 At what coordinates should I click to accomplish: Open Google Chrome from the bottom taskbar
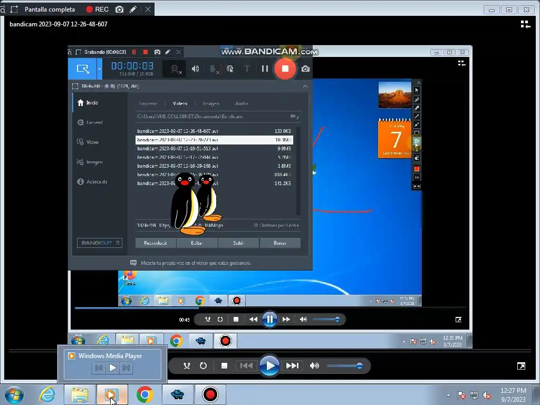144,394
